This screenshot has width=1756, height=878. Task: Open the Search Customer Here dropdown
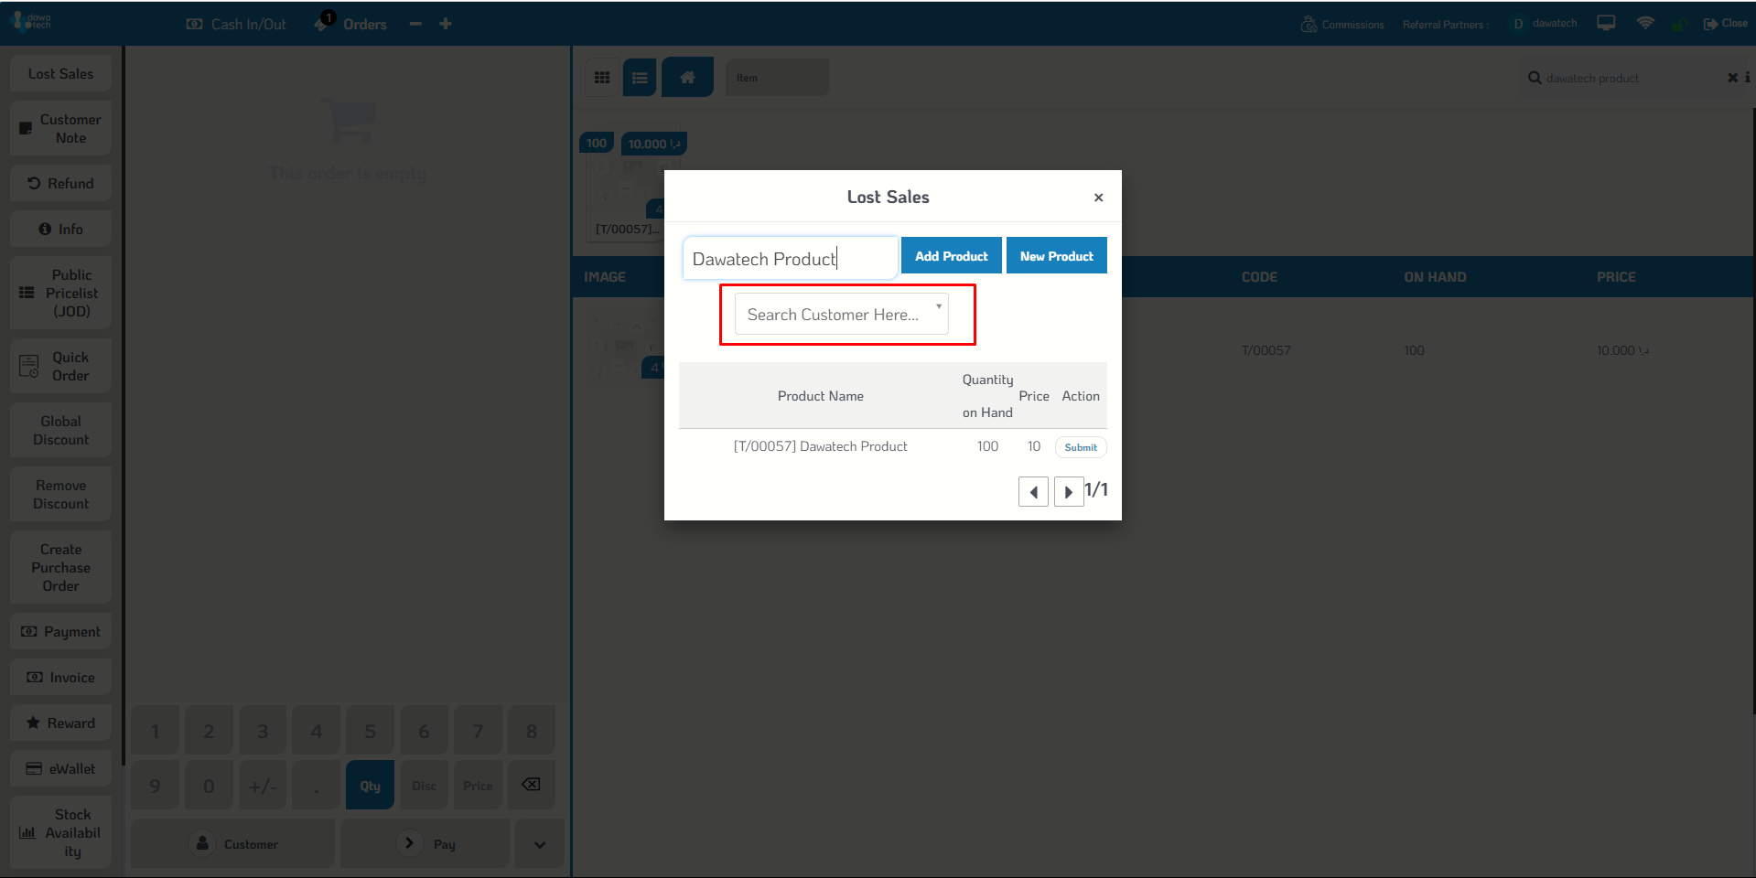841,314
